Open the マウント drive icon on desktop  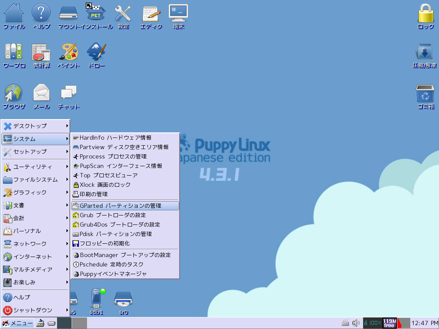[68, 13]
